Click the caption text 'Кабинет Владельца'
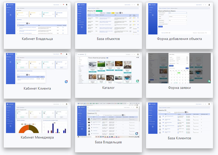The image size is (218, 155). [37, 39]
